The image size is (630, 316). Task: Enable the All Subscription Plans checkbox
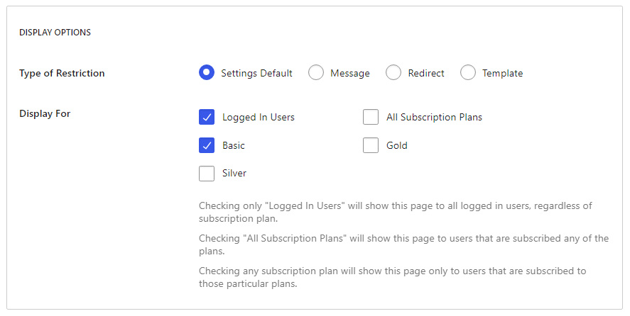(x=371, y=117)
